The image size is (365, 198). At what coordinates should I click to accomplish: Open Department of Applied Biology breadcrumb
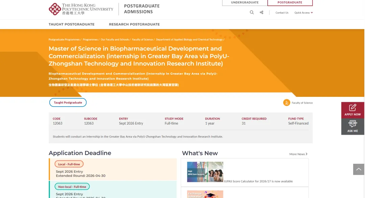point(189,40)
